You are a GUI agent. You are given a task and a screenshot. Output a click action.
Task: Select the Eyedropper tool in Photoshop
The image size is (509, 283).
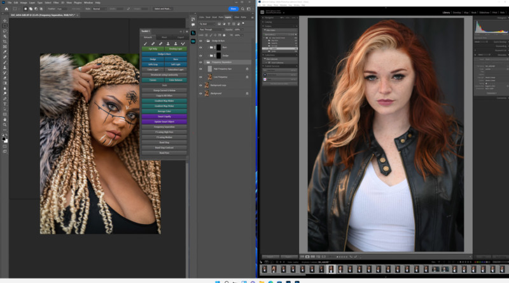click(x=4, y=52)
